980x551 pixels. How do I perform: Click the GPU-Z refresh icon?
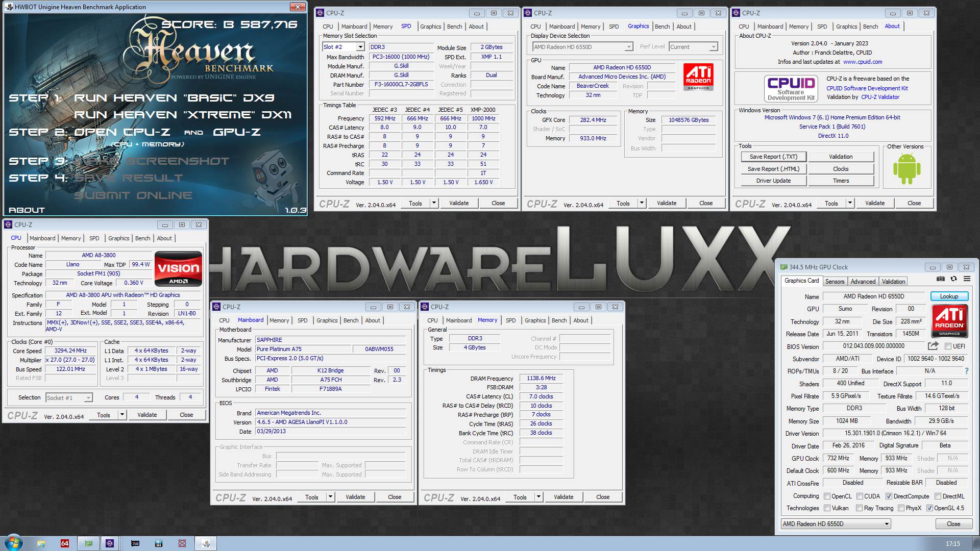click(953, 279)
